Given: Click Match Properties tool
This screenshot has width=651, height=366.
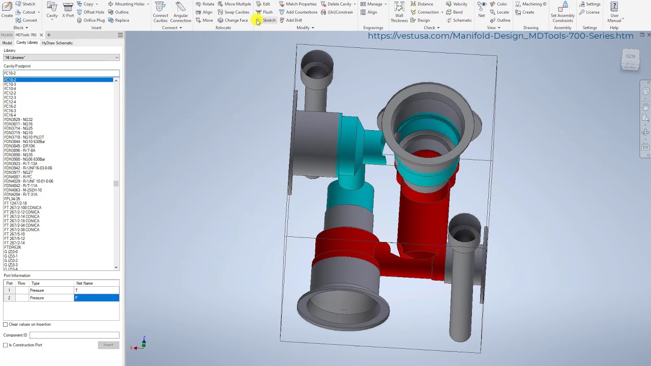Looking at the screenshot, I should point(298,4).
